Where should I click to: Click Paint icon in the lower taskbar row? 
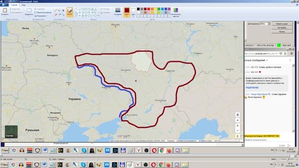click(130, 165)
